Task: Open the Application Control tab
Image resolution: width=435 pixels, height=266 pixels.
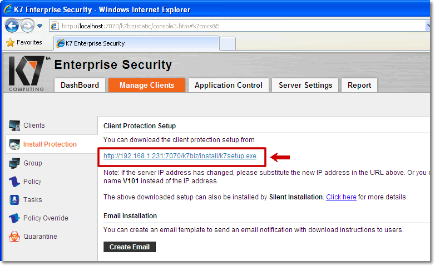Action: point(229,85)
